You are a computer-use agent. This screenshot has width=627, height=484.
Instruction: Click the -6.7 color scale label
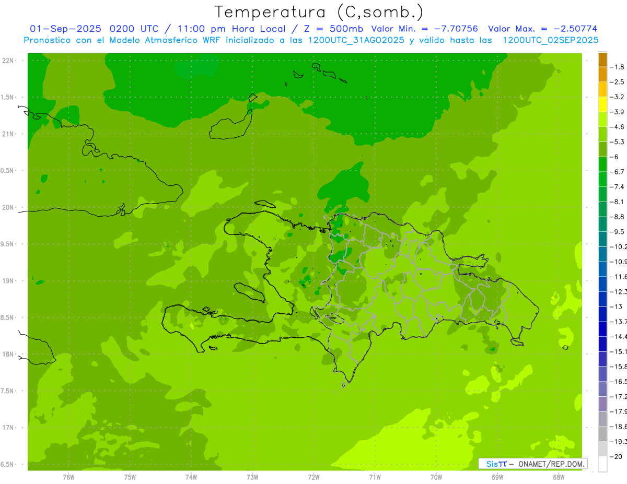click(x=617, y=172)
